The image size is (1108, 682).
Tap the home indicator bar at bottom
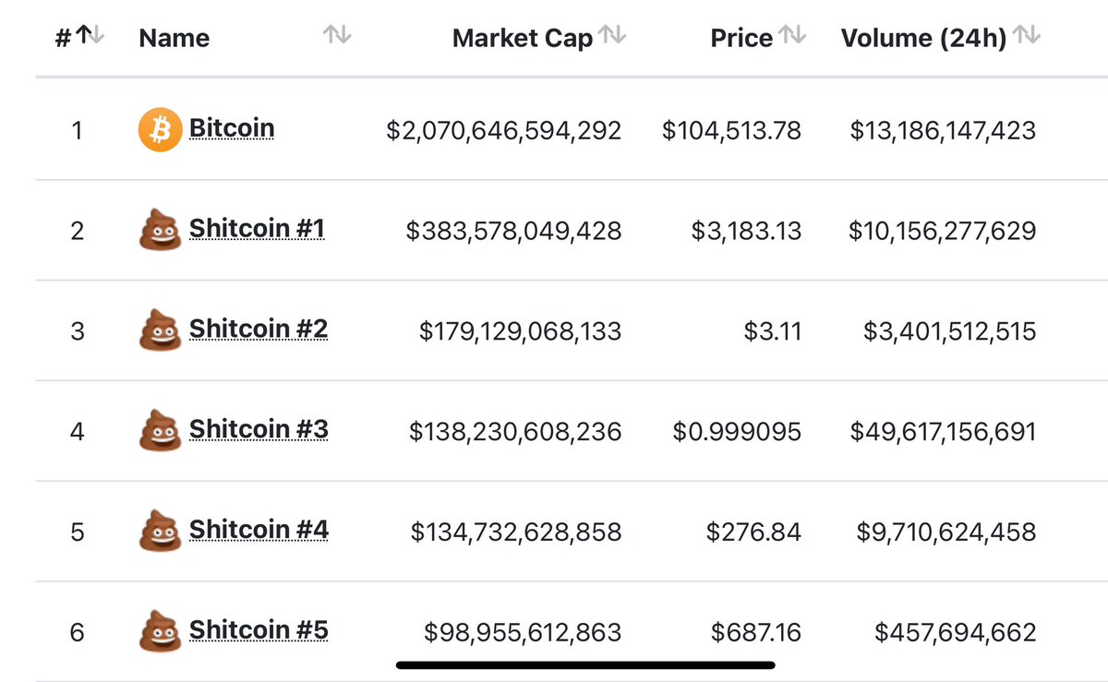[x=585, y=664]
